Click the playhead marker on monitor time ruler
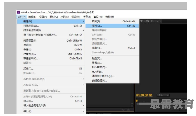Screen dimensions: 196x116 pyautogui.click(x=137, y=101)
